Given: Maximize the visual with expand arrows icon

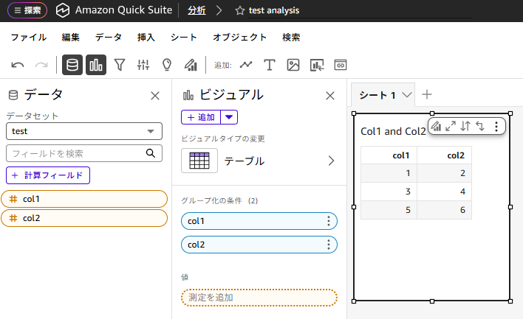Looking at the screenshot, I should pos(451,126).
